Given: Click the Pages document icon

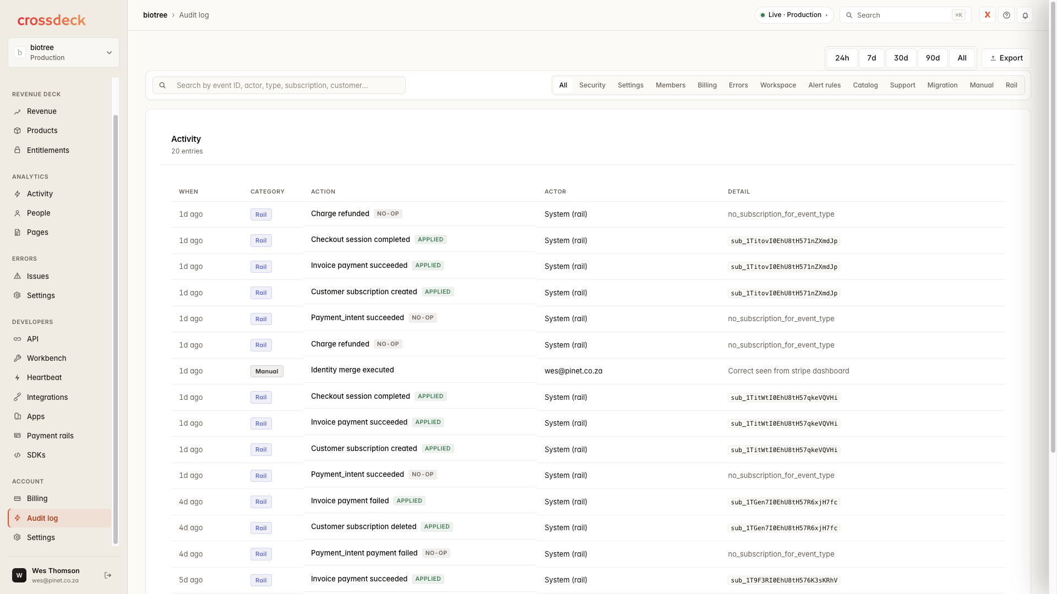Looking at the screenshot, I should 17,233.
